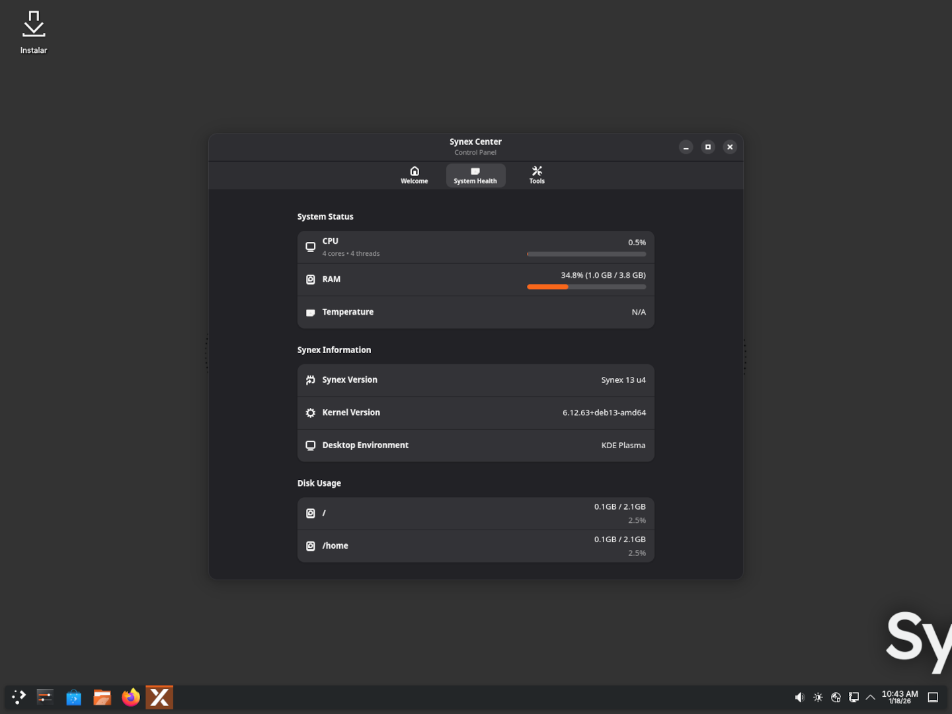952x714 pixels.
Task: Open the Tools tab
Action: (x=537, y=175)
